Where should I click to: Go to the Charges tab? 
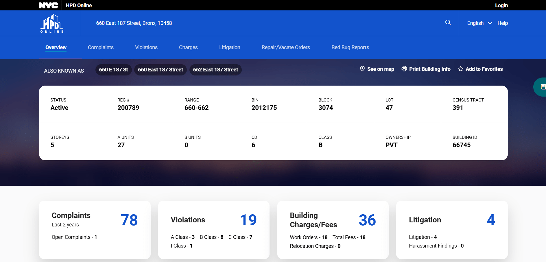pos(188,47)
